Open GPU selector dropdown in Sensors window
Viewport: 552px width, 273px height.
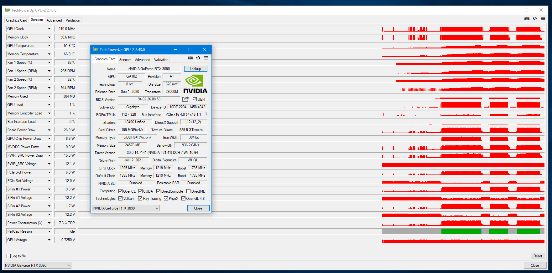click(x=37, y=265)
